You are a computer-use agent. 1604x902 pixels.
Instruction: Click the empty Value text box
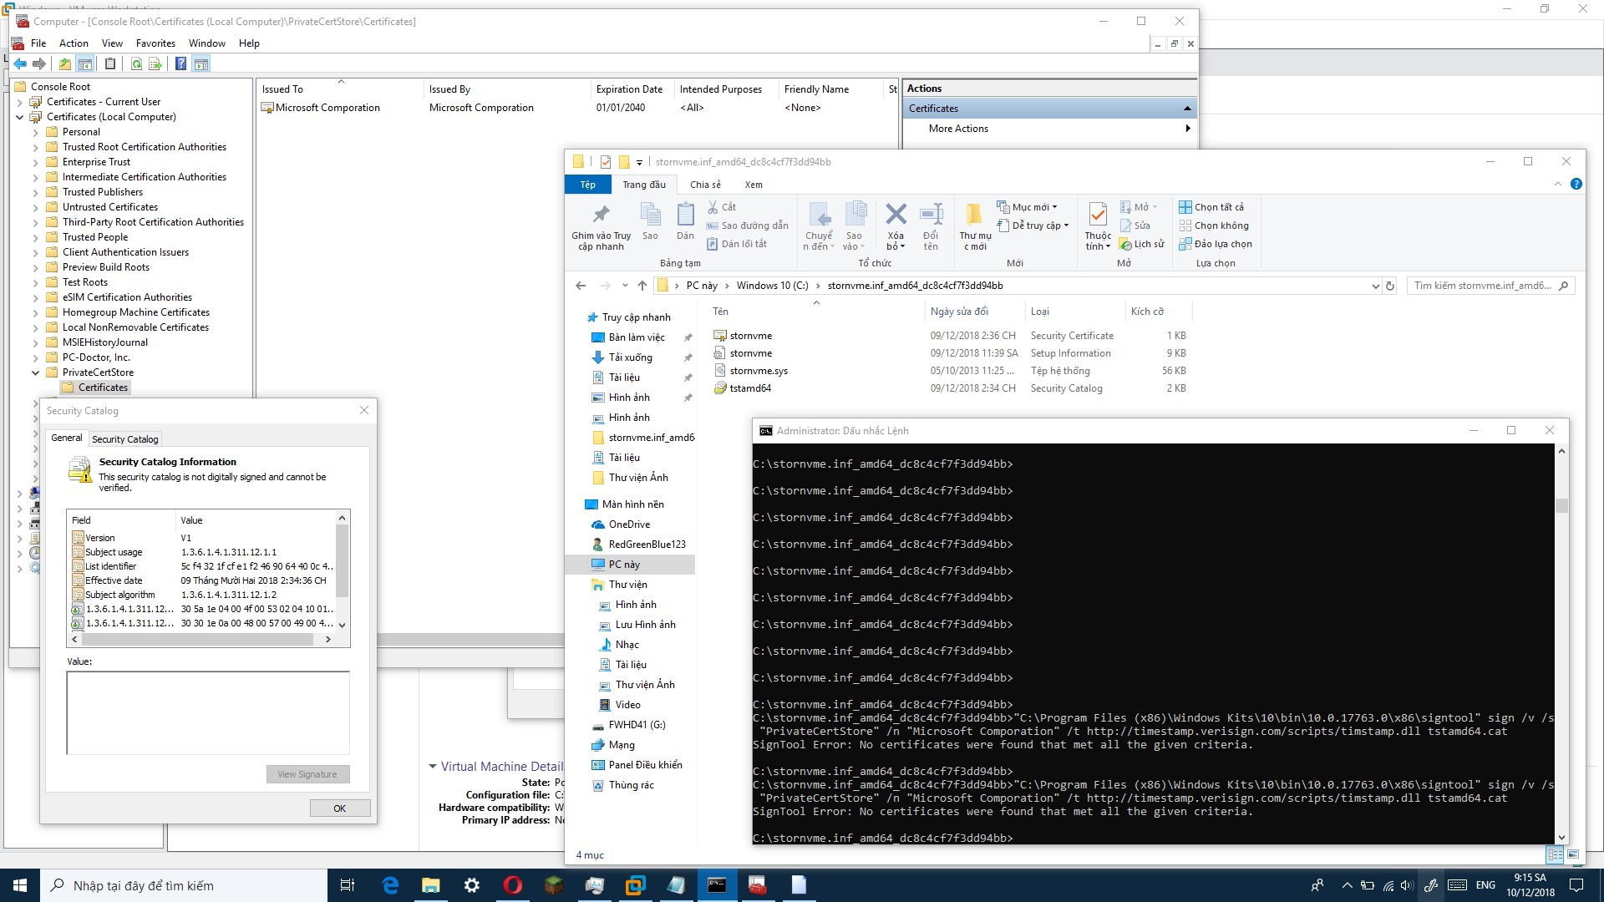(x=208, y=712)
